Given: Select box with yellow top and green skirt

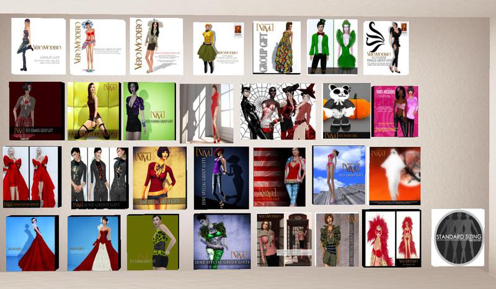Looking at the screenshot, I should click(219, 48).
